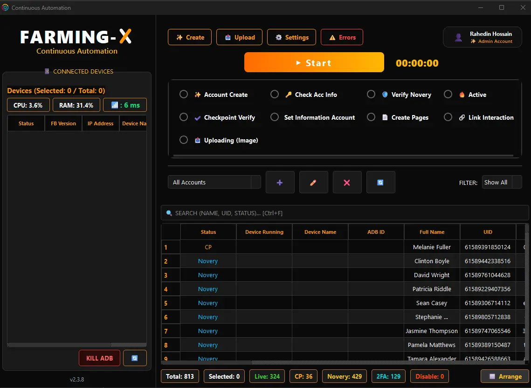Click the pencil edit icon button

tap(313, 182)
